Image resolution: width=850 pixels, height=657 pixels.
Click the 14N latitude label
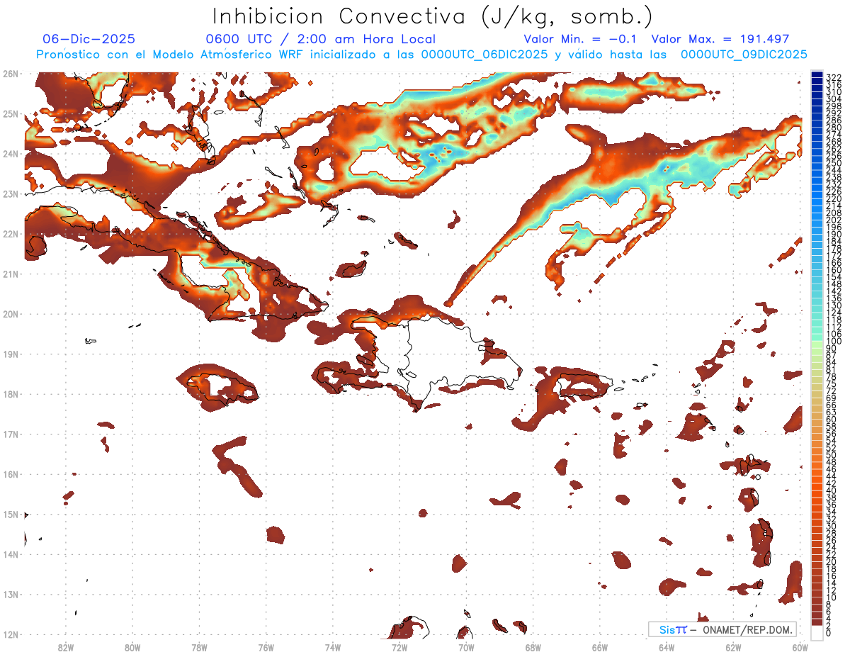click(x=11, y=554)
